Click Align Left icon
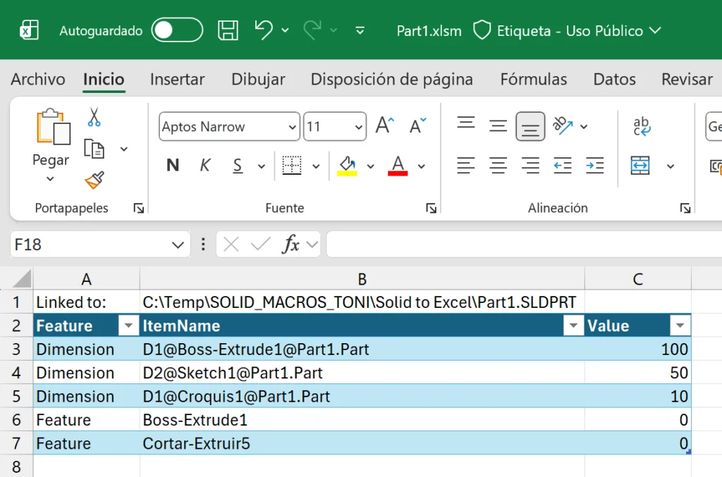Image resolution: width=722 pixels, height=477 pixels. pyautogui.click(x=466, y=165)
